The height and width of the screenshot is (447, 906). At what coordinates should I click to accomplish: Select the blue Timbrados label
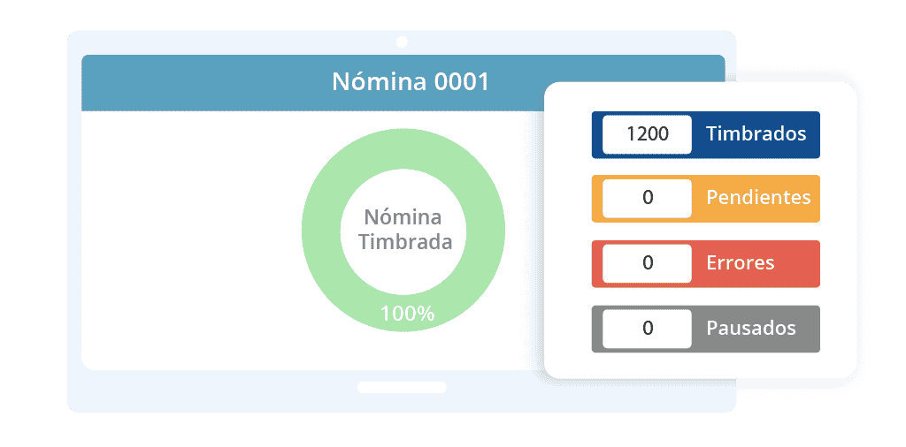click(x=756, y=134)
